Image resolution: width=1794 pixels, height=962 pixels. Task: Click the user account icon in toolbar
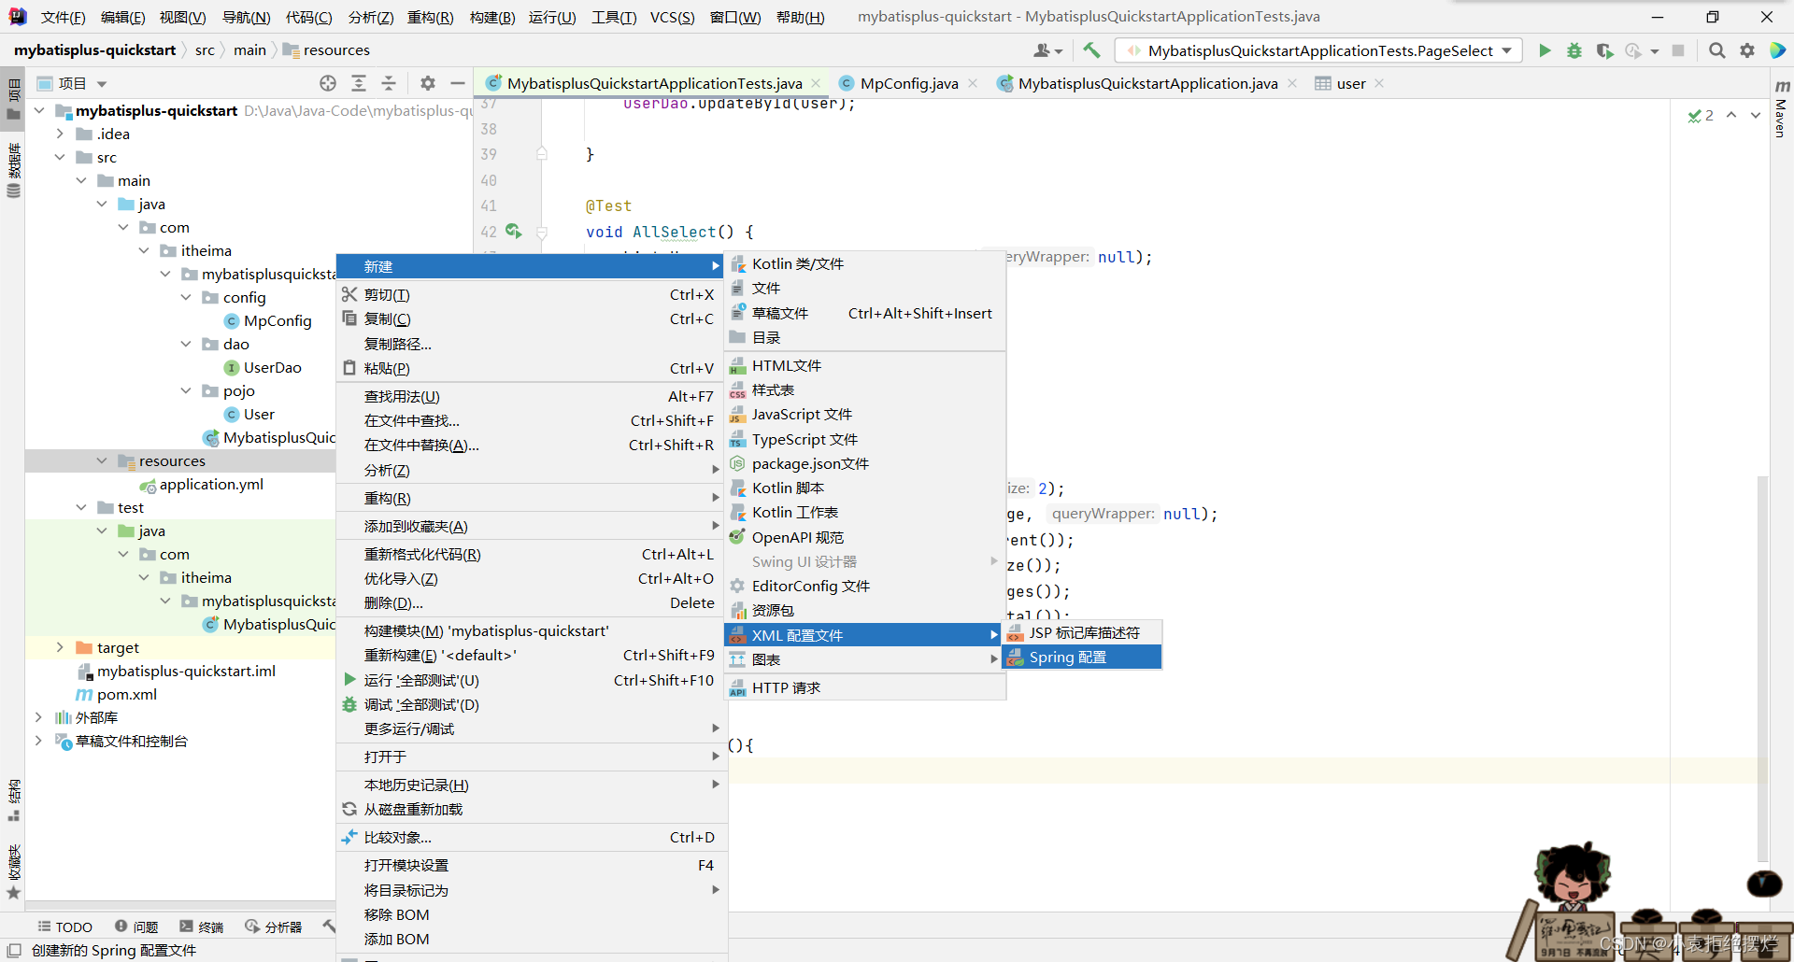[1047, 50]
